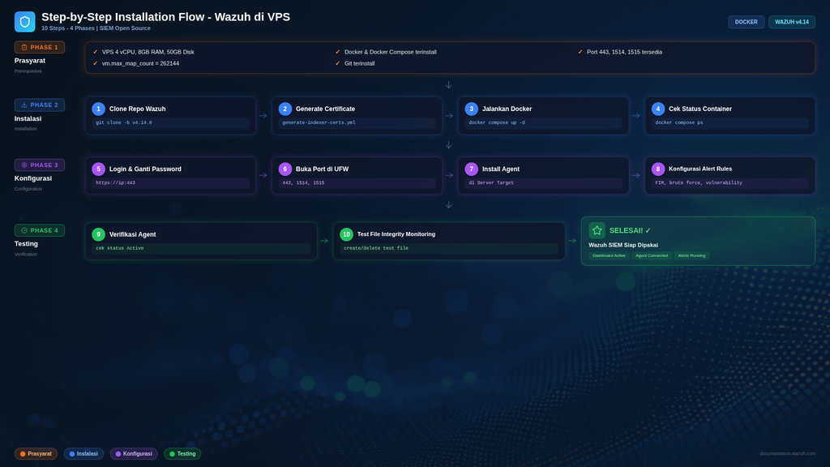The height and width of the screenshot is (467, 830).
Task: Click the Generate Certificate title
Action: 325,109
